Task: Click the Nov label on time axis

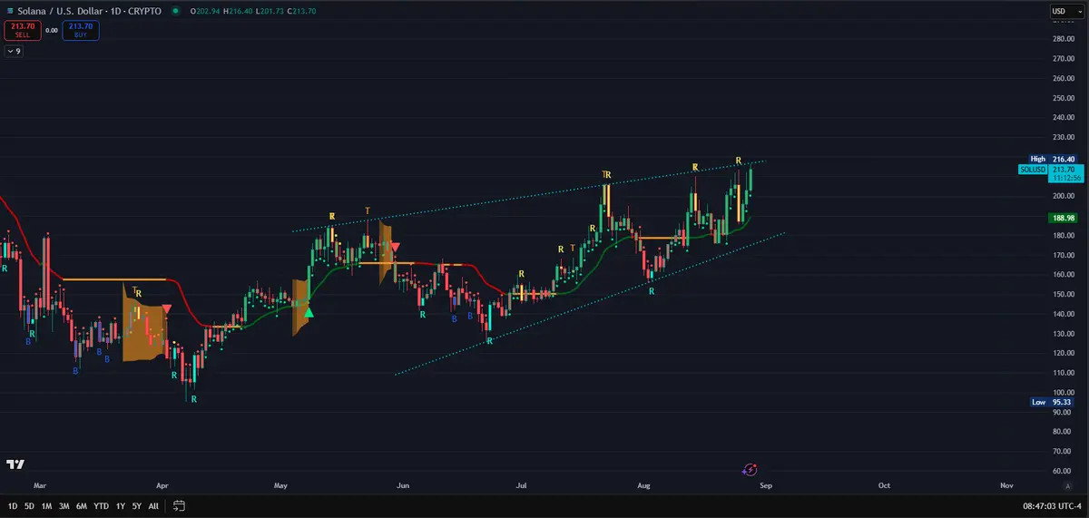Action: coord(1006,486)
